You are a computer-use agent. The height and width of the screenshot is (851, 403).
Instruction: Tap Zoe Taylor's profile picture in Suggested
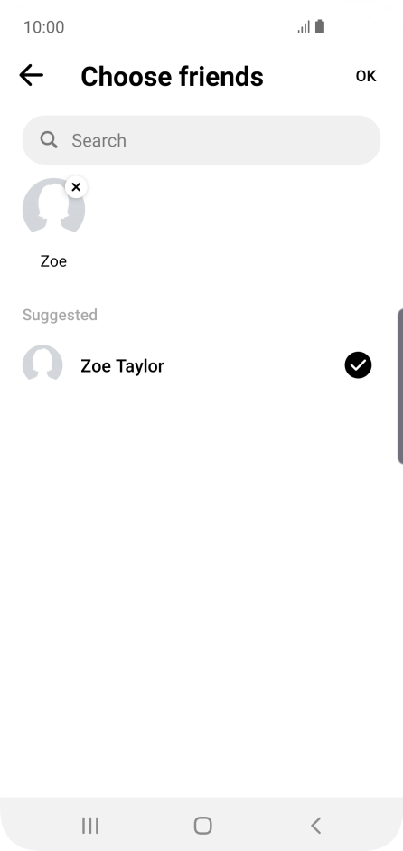(x=42, y=364)
